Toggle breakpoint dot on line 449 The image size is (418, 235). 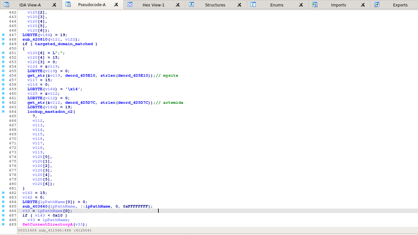[x=3, y=44]
